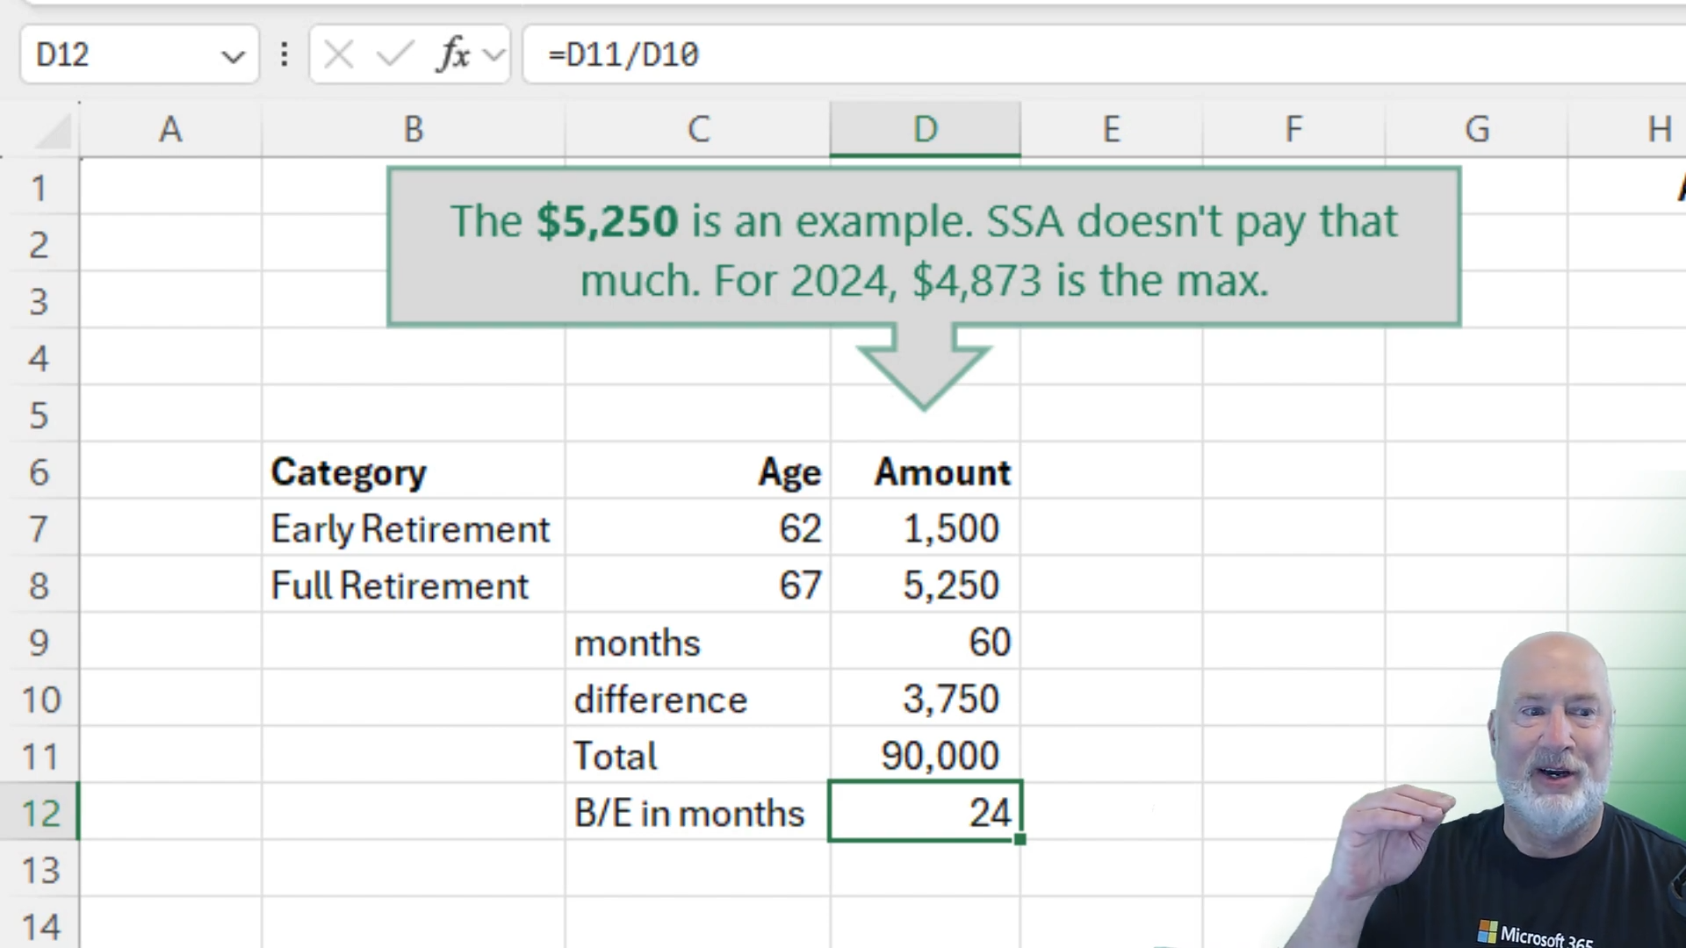Click the fill handle of cell D12
Viewport: 1686px width, 948px height.
pyautogui.click(x=1020, y=839)
